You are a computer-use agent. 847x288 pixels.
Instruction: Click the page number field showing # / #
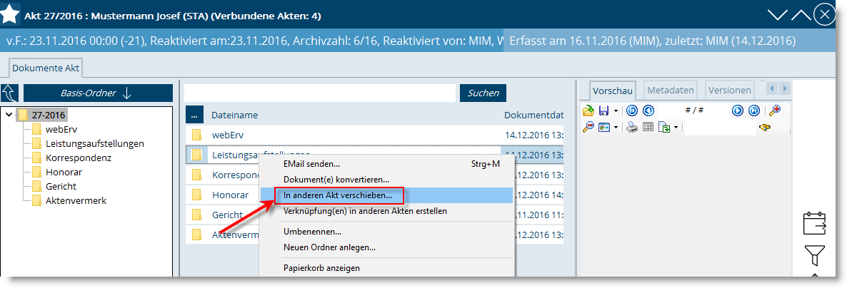click(x=693, y=110)
